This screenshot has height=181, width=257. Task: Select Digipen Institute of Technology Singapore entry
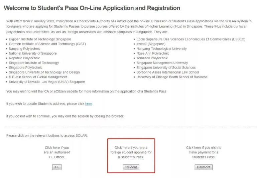click(x=40, y=39)
